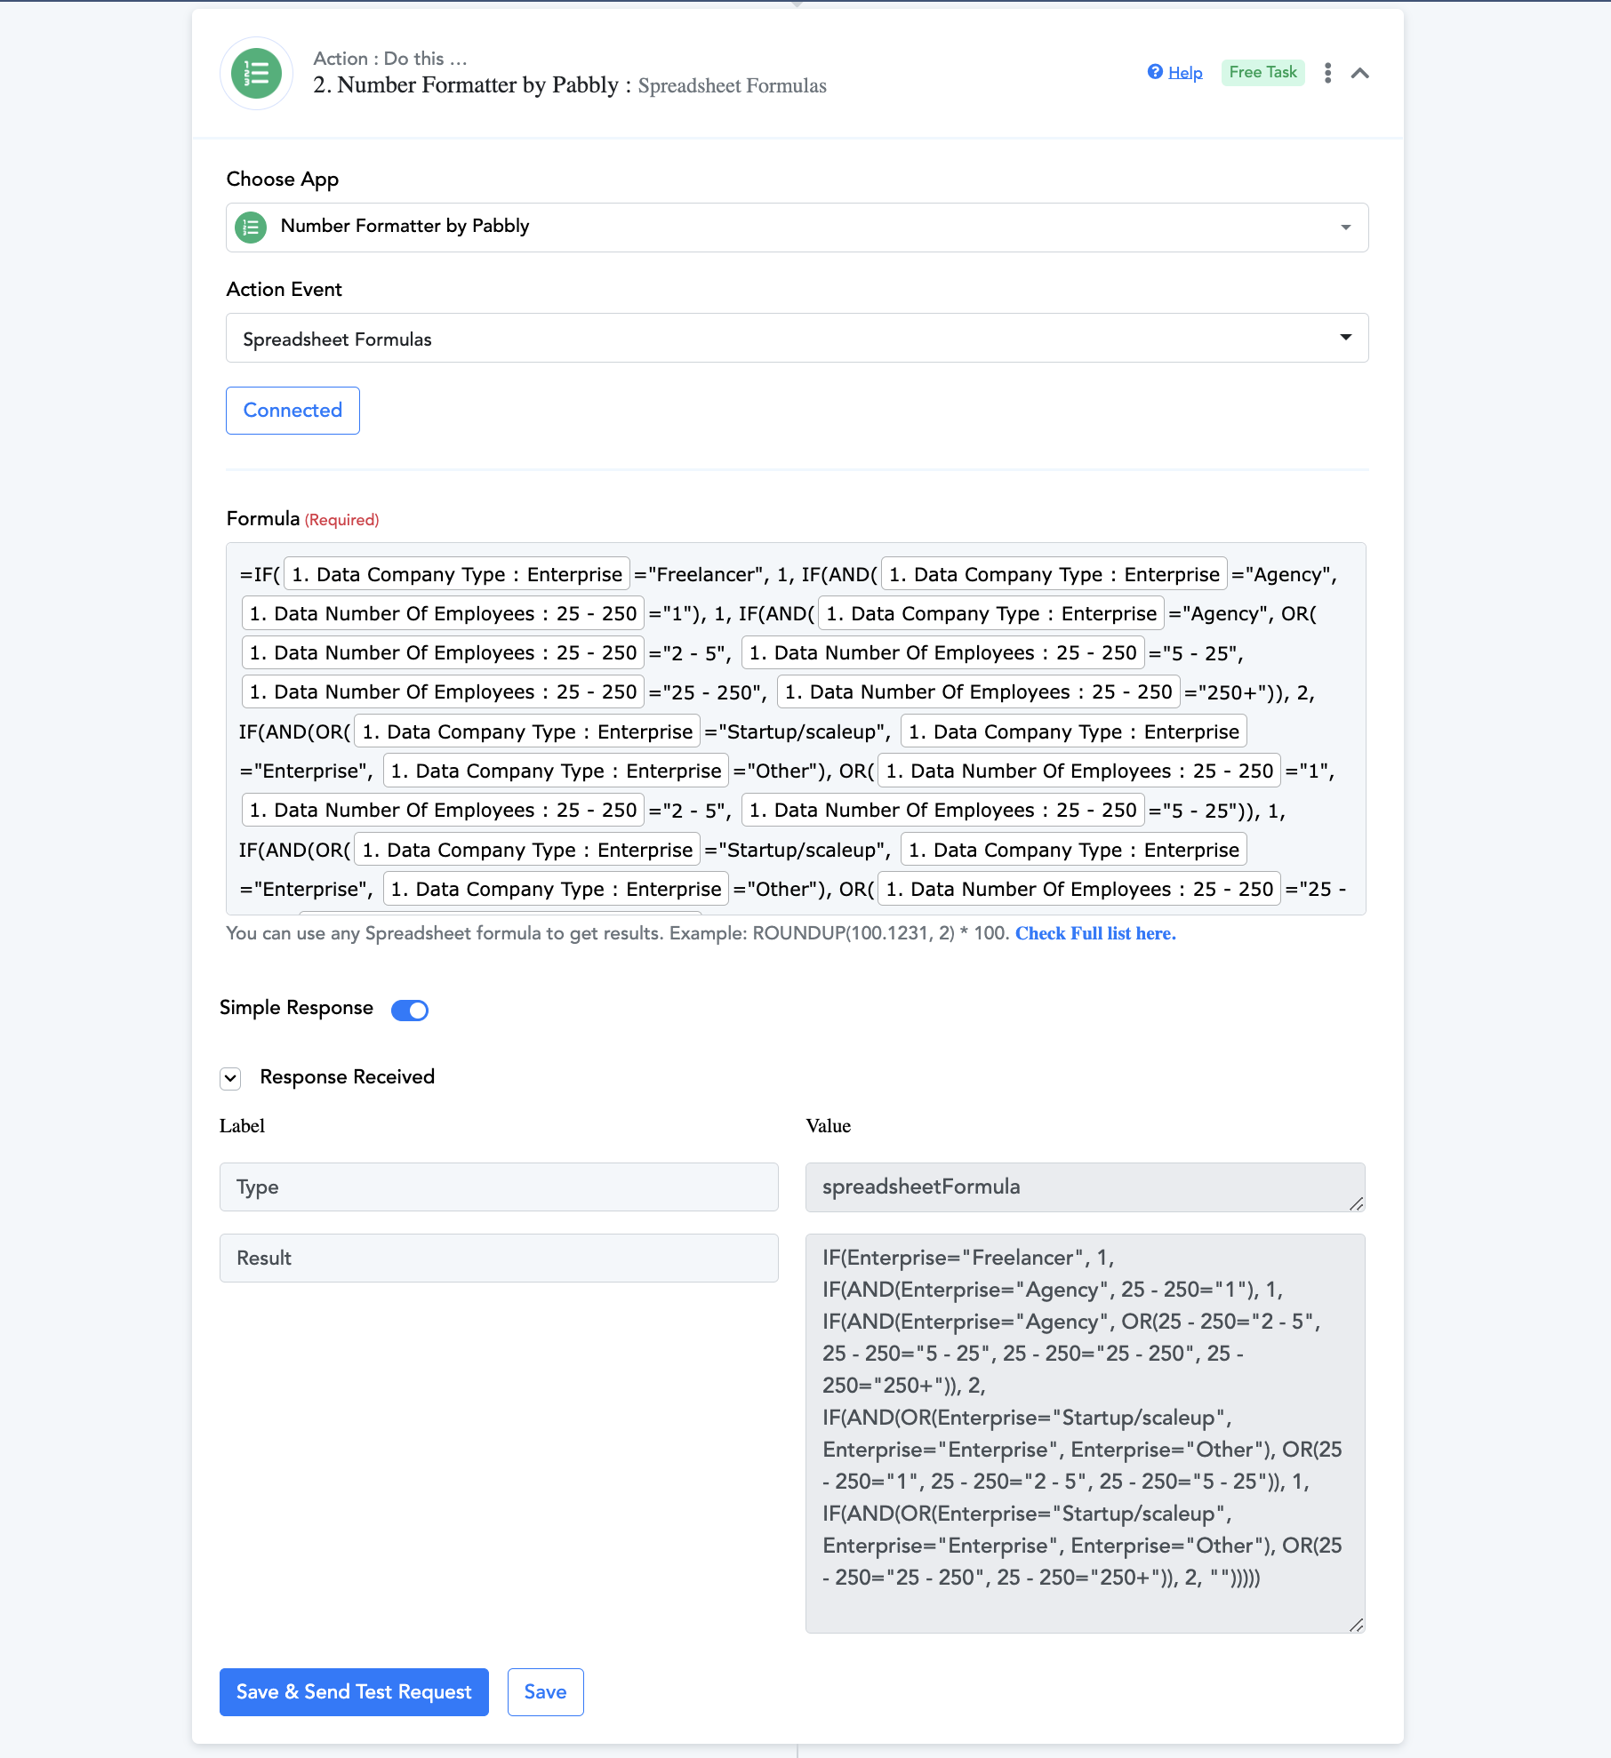Open the three-dot options menu
The width and height of the screenshot is (1611, 1758).
tap(1327, 73)
